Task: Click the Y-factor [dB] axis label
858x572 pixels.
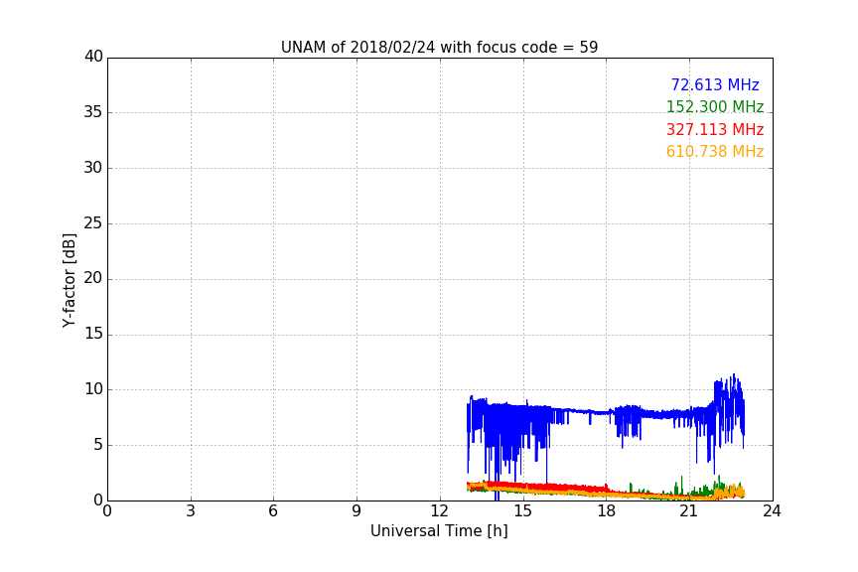Action: [x=69, y=280]
